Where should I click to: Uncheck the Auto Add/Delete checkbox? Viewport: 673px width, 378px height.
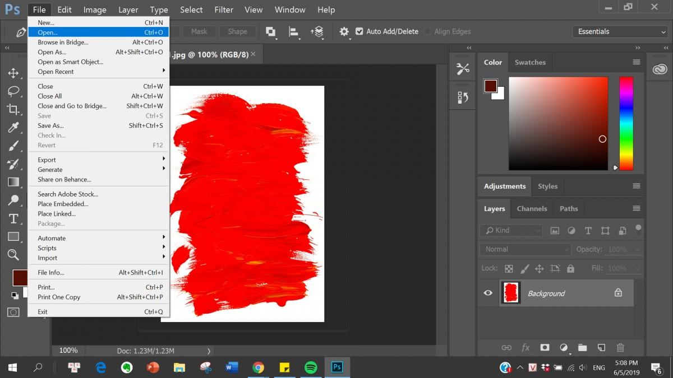[359, 31]
